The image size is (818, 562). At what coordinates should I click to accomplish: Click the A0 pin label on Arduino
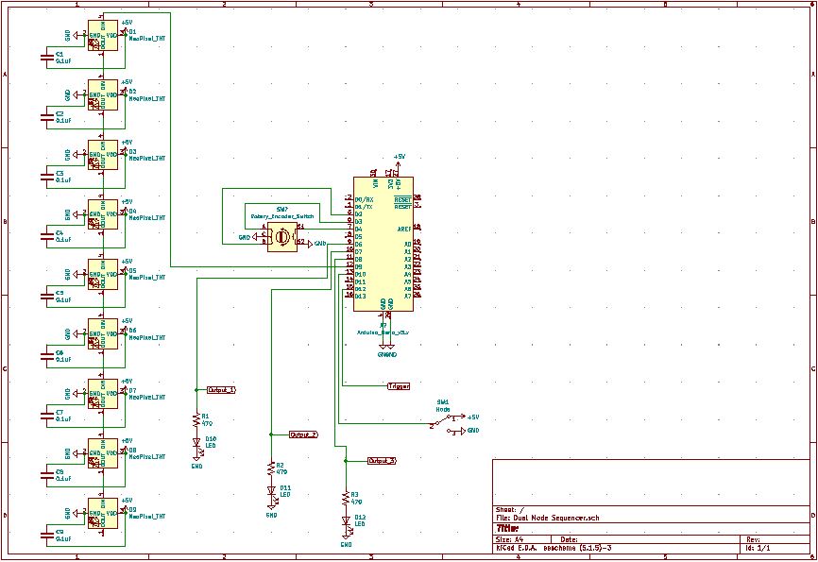pos(408,245)
